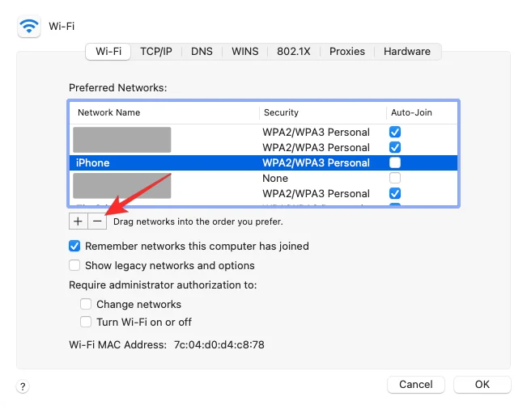Switch to the TCP/IP tab
Image resolution: width=527 pixels, height=409 pixels.
pos(156,51)
